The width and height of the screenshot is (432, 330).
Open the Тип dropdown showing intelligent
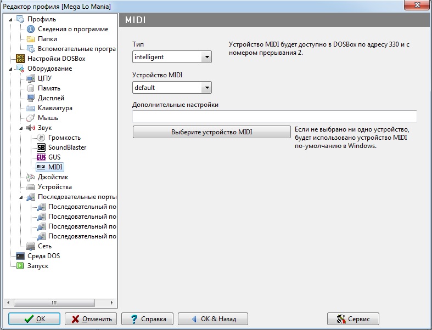point(172,57)
